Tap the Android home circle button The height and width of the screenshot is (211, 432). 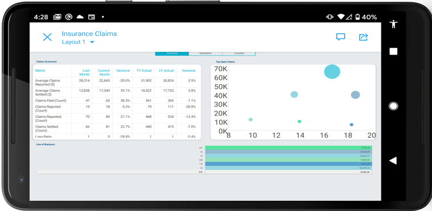point(393,106)
